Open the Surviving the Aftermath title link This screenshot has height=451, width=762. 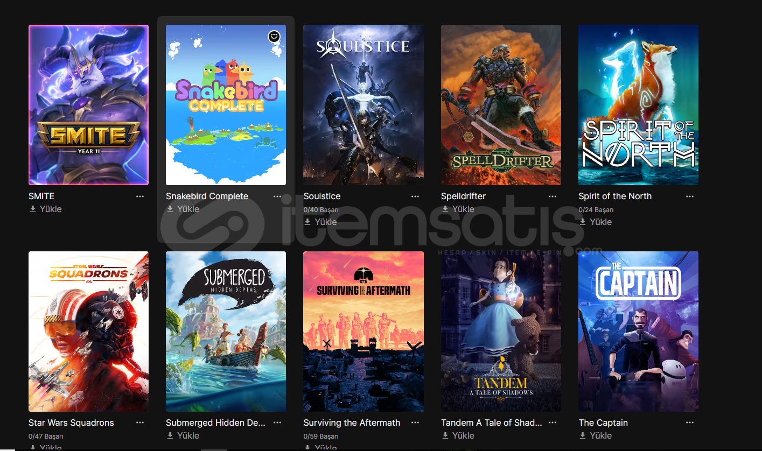(x=352, y=423)
